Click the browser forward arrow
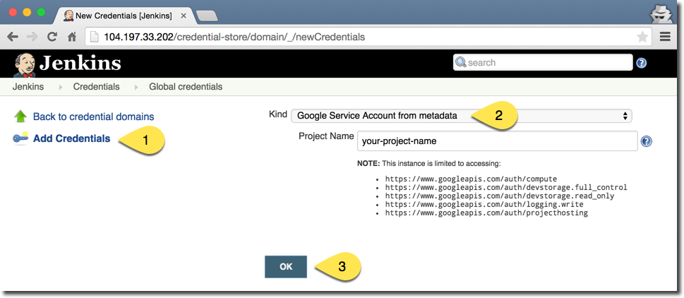 [32, 37]
